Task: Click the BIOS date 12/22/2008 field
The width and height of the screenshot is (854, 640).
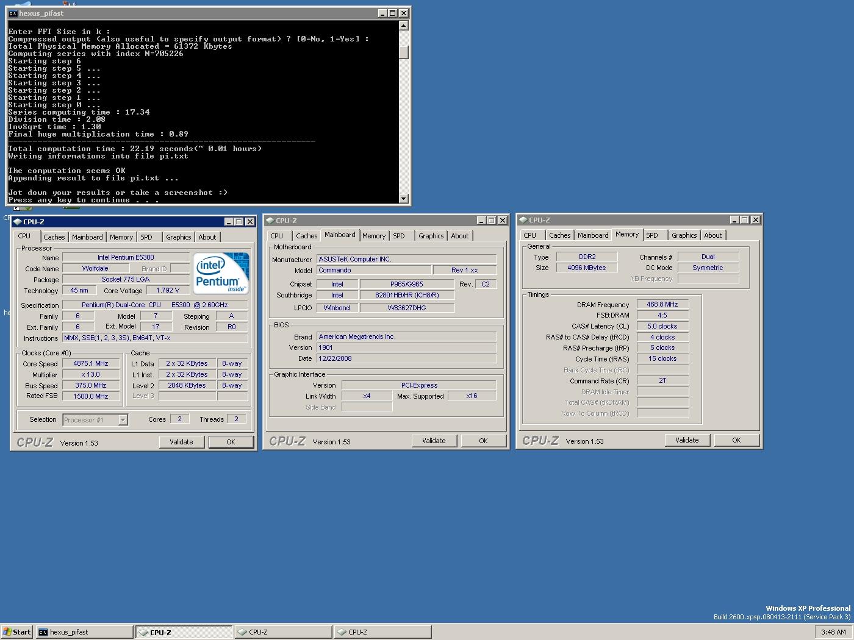Action: coord(406,358)
